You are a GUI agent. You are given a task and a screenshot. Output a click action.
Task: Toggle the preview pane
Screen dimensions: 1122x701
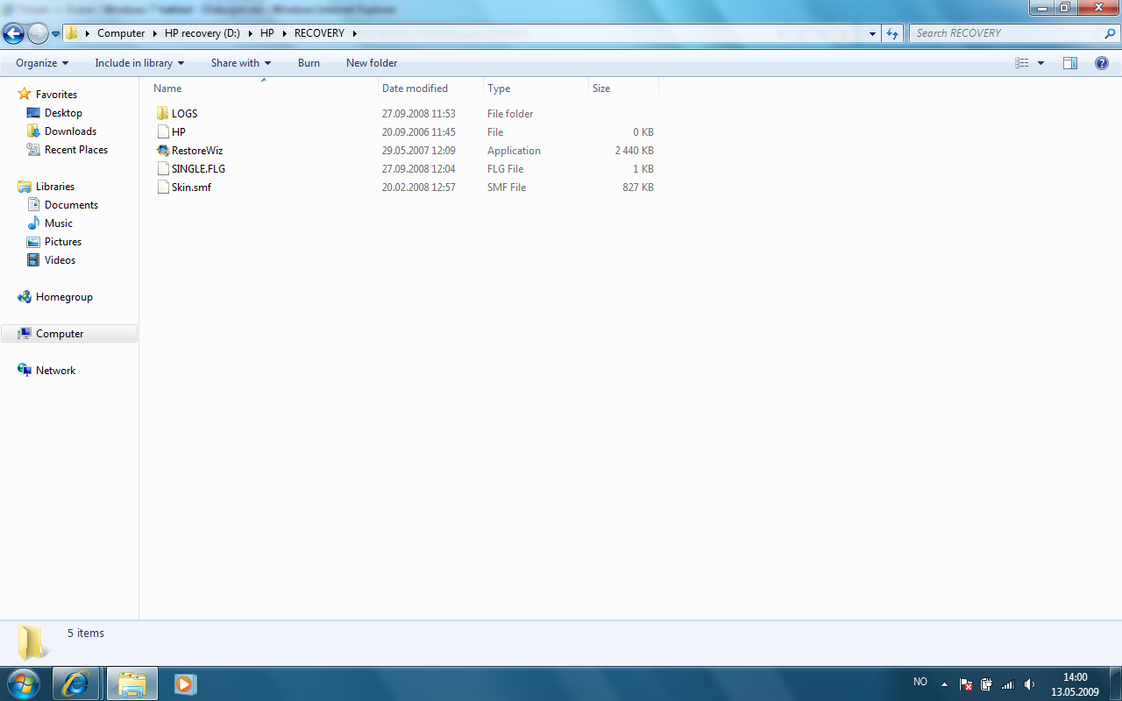1070,63
